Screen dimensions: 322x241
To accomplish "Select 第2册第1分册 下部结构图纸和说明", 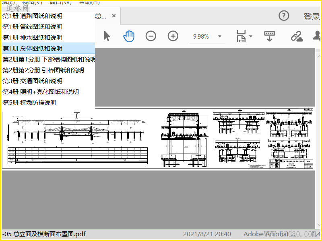I will (48, 59).
